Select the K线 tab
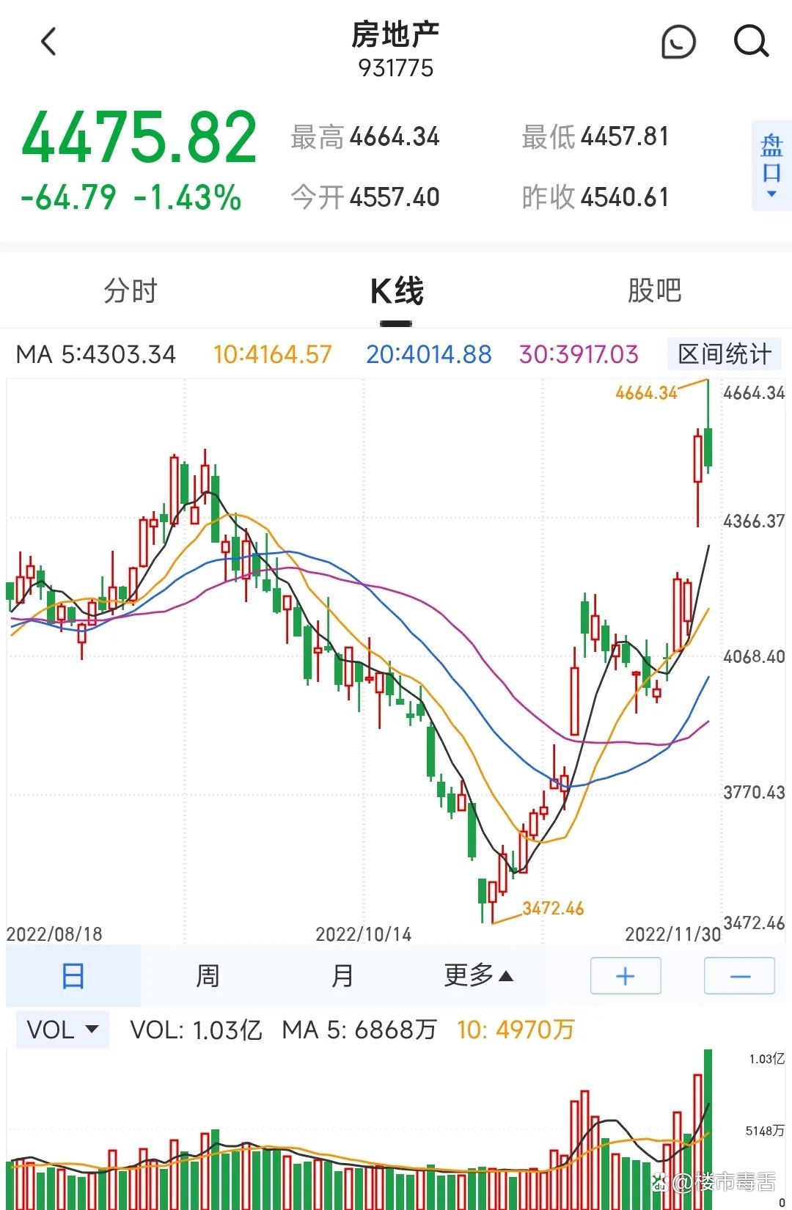Viewport: 792px width, 1210px height. point(396,291)
